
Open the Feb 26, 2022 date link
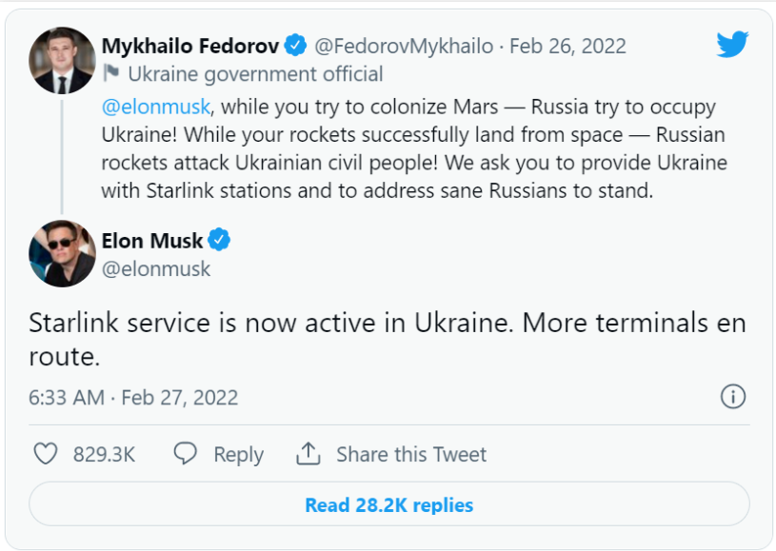click(567, 46)
